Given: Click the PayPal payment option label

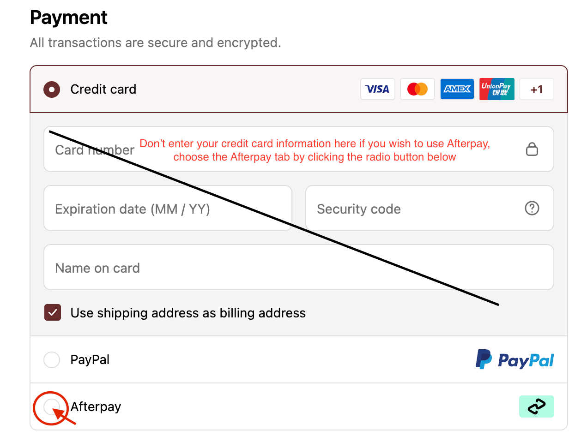Looking at the screenshot, I should [x=90, y=360].
